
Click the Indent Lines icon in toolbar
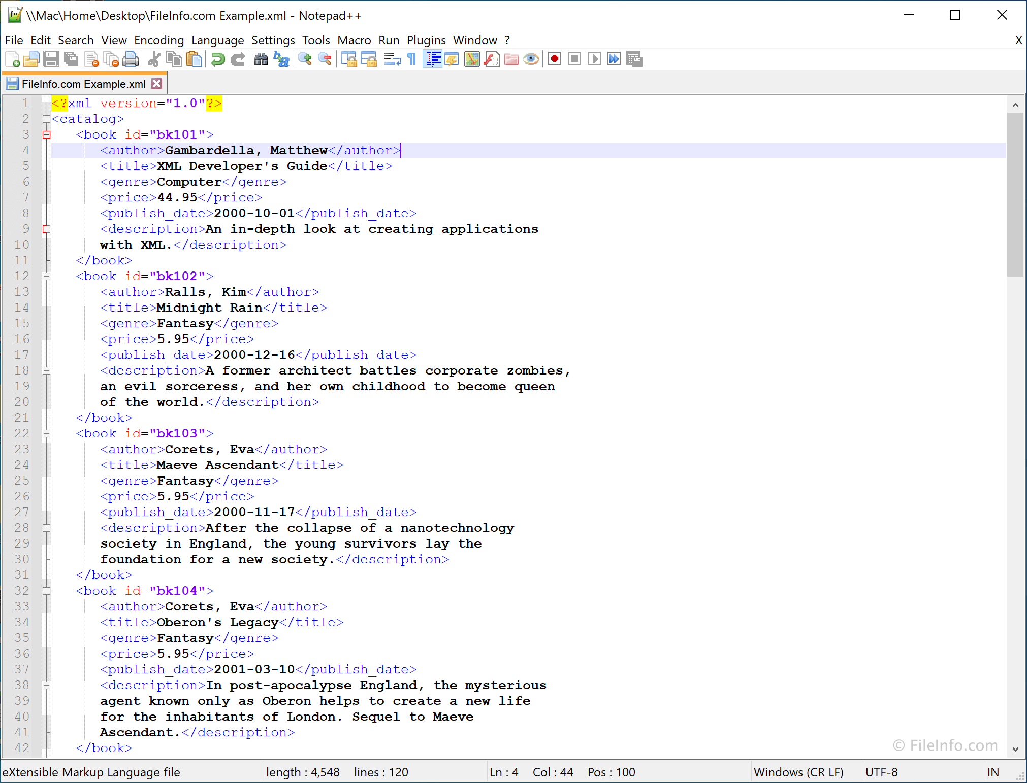[431, 58]
